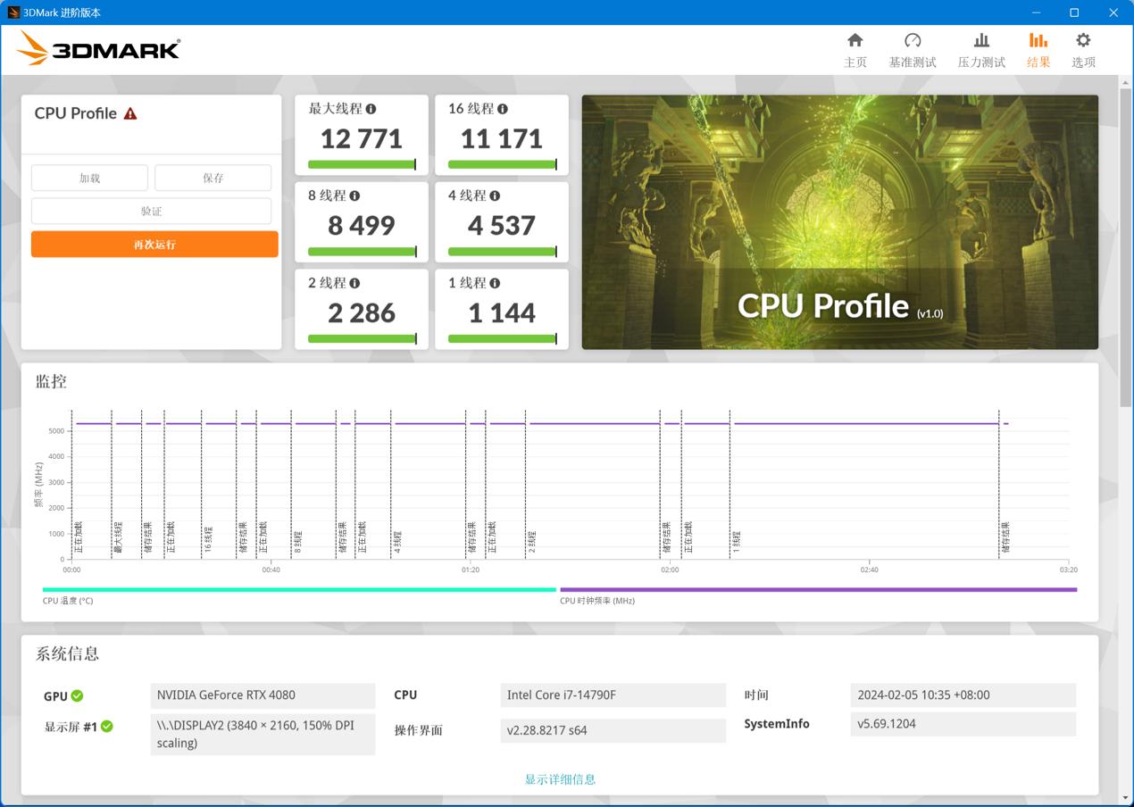
Task: Expand 显示详细信息 details link
Action: 560,779
